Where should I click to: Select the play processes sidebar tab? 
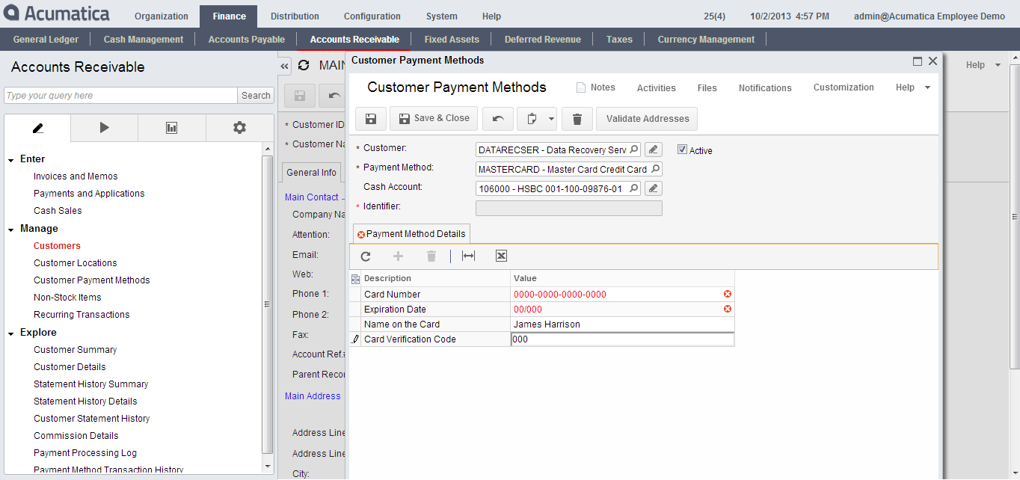(104, 128)
